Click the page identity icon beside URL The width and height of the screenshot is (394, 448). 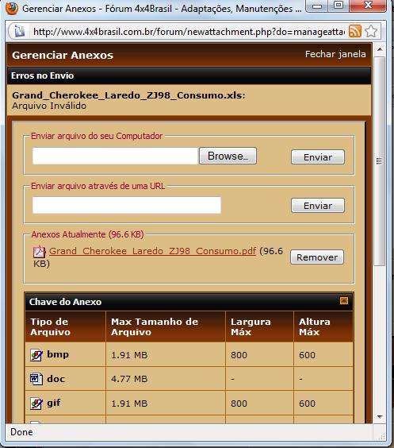(x=19, y=31)
